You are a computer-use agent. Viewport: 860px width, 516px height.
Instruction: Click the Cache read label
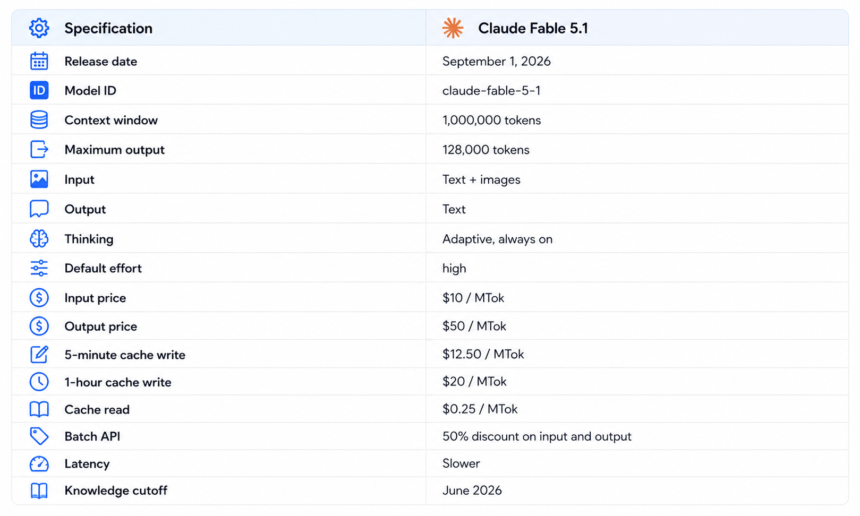97,410
